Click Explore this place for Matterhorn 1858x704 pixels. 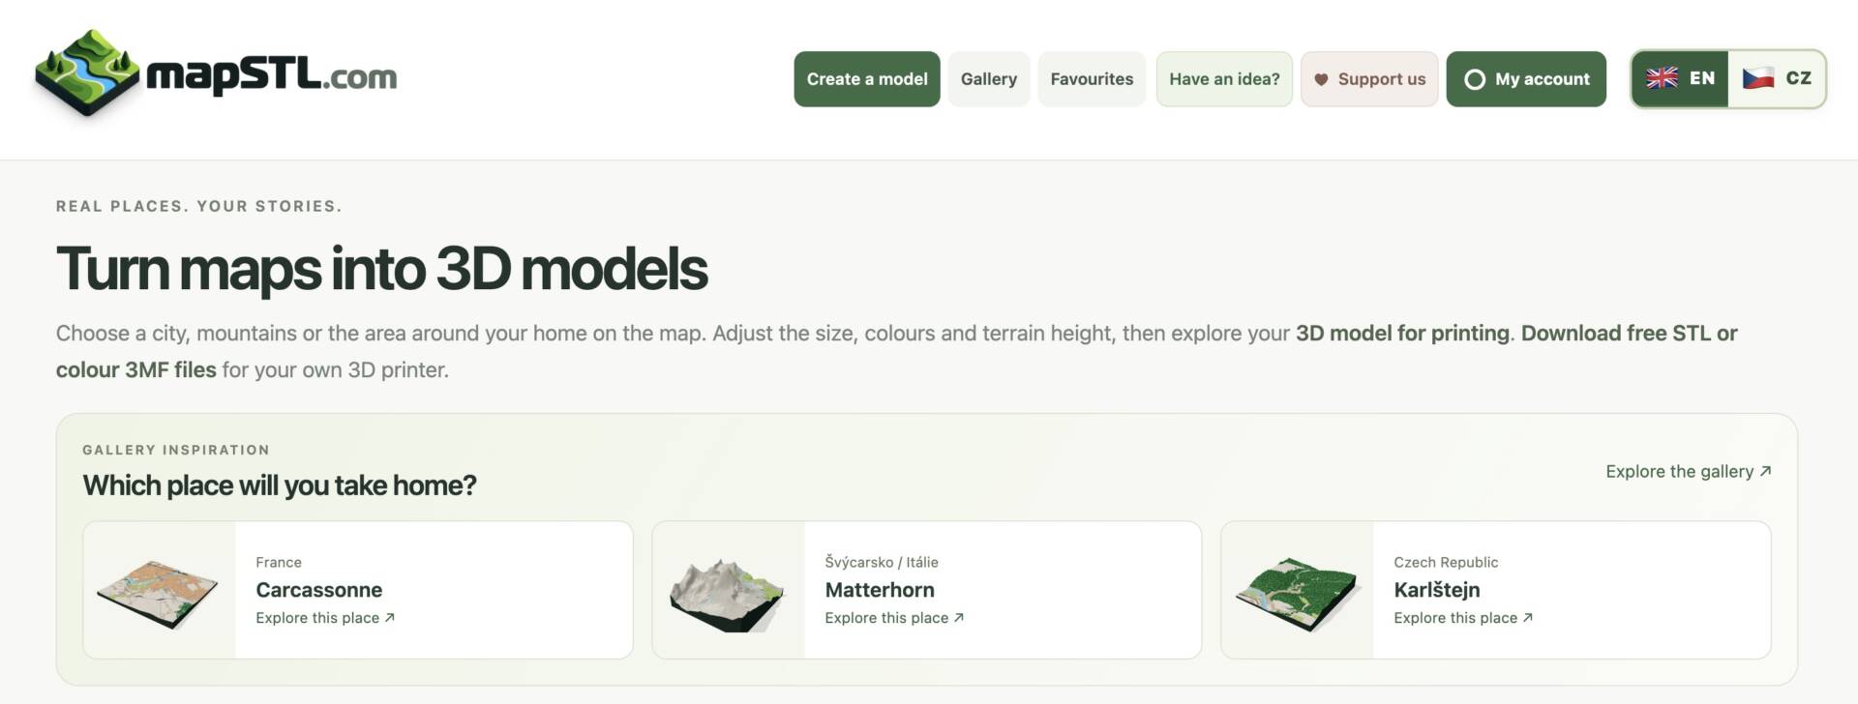[894, 617]
